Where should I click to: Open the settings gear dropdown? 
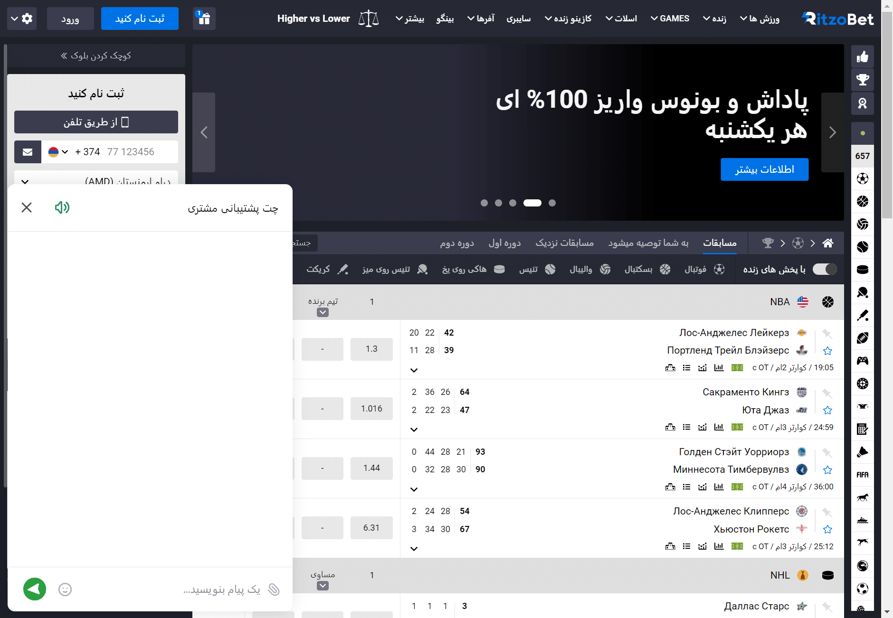click(x=22, y=19)
